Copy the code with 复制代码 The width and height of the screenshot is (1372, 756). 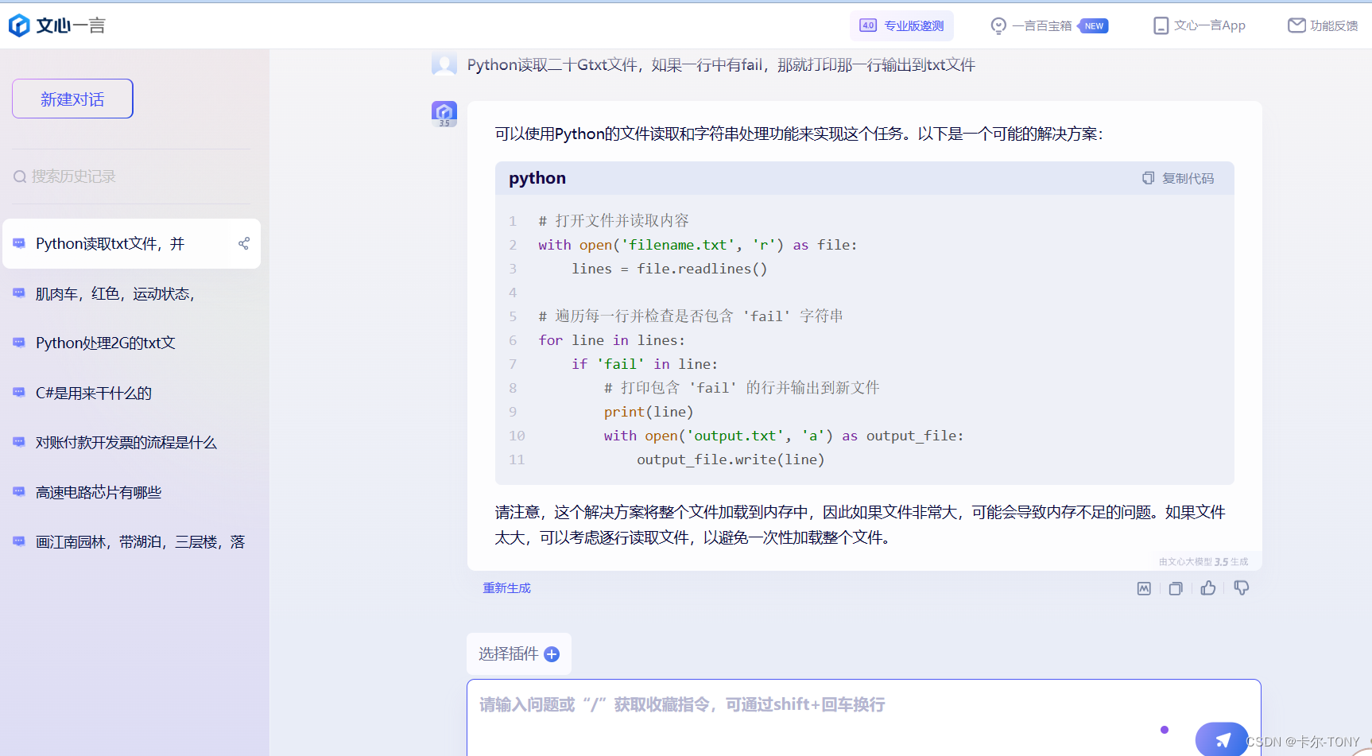pyautogui.click(x=1178, y=178)
